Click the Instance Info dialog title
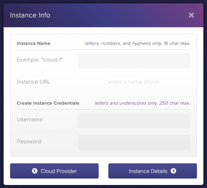This screenshot has height=188, width=207. point(31,15)
